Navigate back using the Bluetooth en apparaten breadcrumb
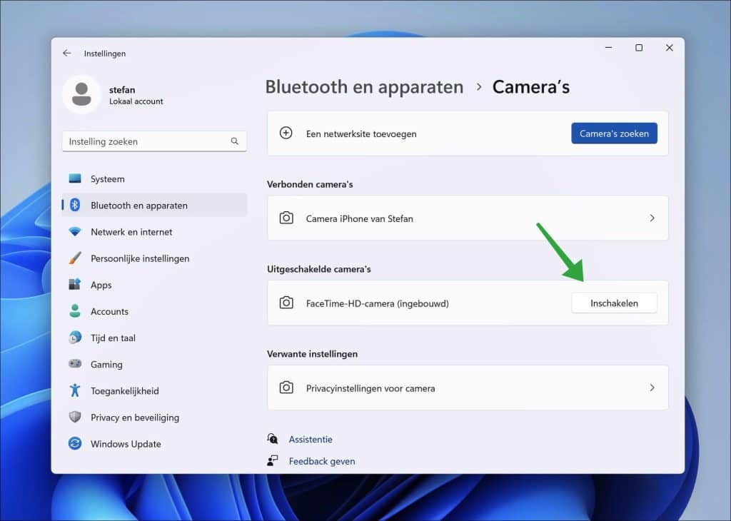 [x=364, y=86]
